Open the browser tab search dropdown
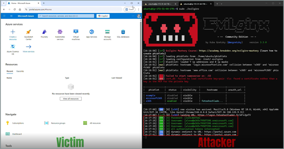The height and width of the screenshot is (149, 284). click(4, 3)
